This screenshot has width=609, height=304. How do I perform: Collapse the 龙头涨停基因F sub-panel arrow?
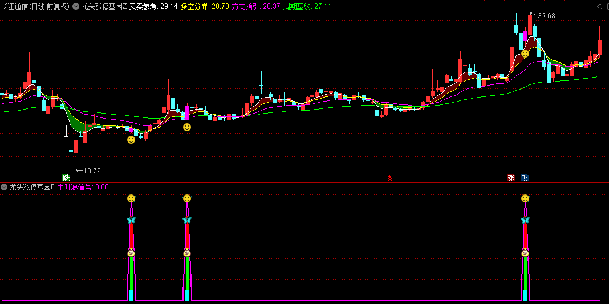(x=4, y=187)
